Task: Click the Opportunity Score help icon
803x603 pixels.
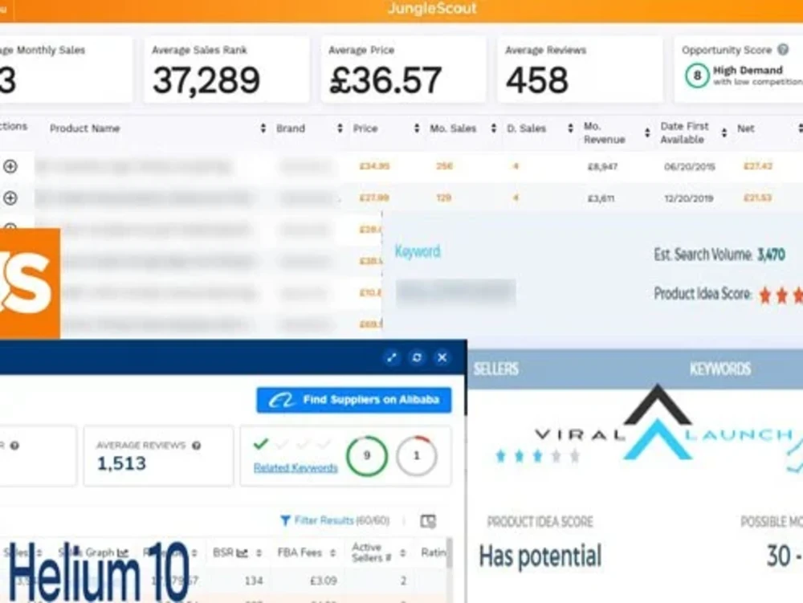Action: (782, 50)
